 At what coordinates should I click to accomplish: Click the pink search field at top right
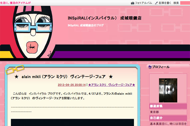pos(185,3)
